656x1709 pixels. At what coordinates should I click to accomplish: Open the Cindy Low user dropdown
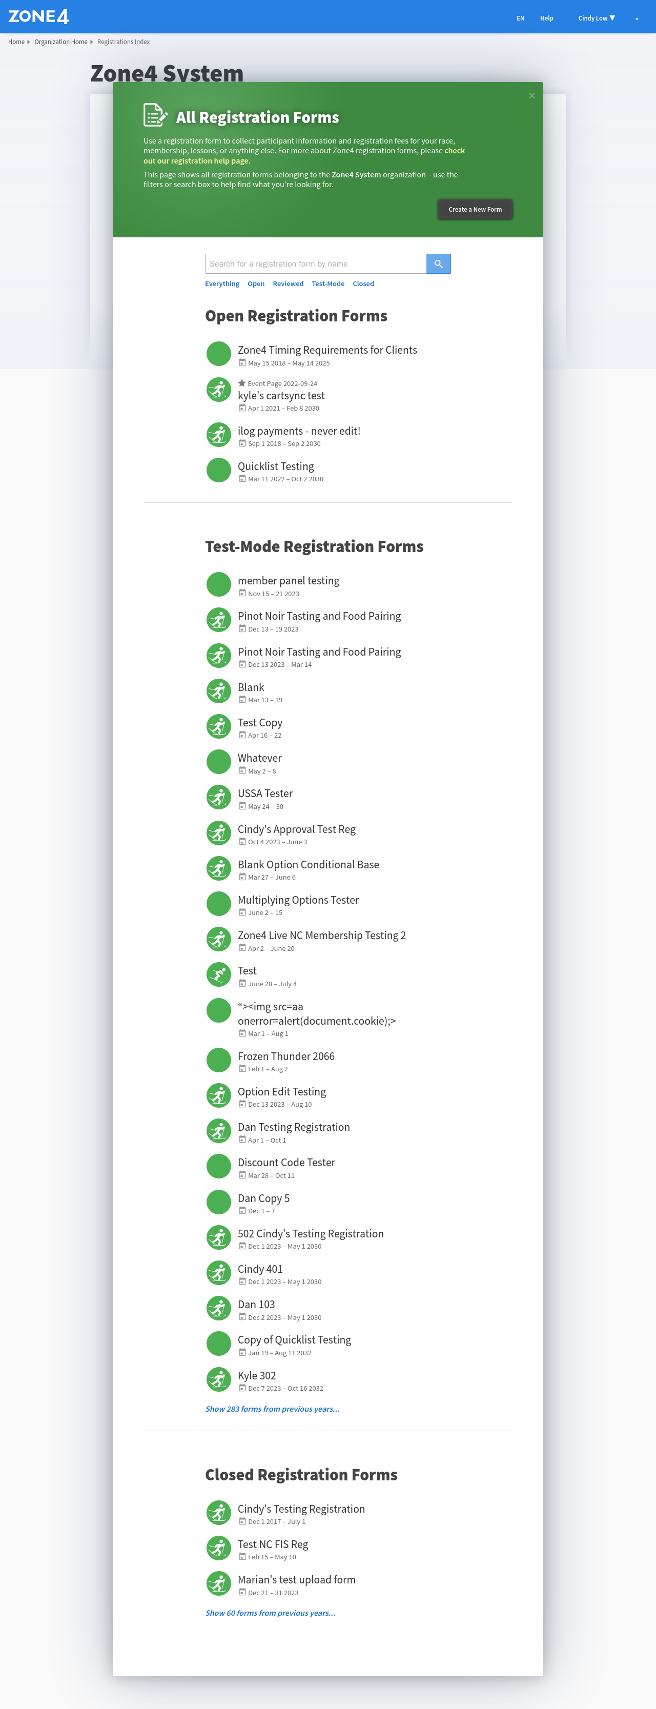596,18
